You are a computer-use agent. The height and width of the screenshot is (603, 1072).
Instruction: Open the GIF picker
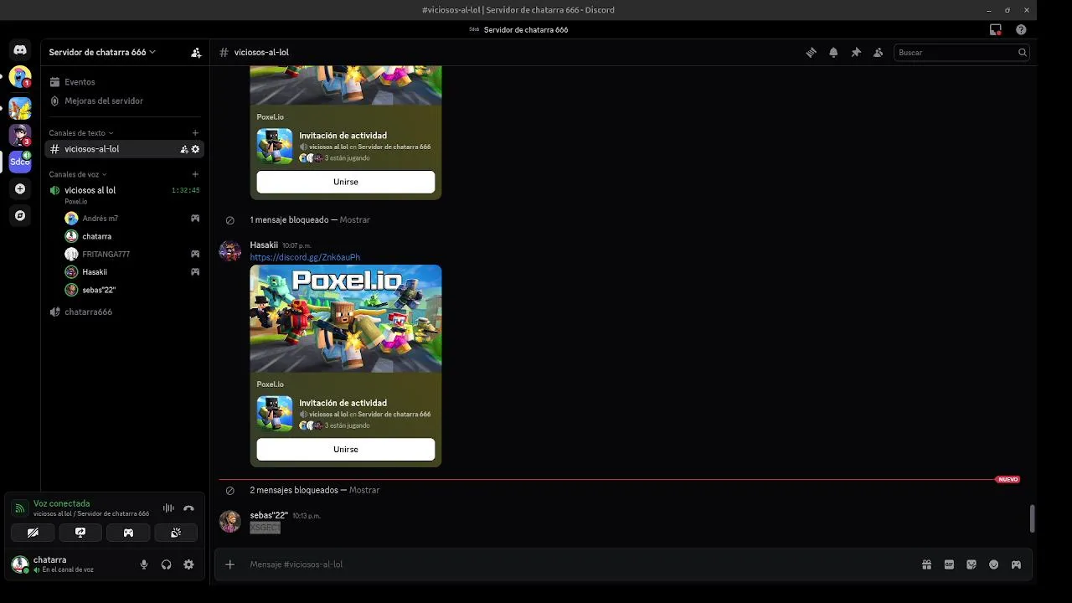[x=949, y=564]
